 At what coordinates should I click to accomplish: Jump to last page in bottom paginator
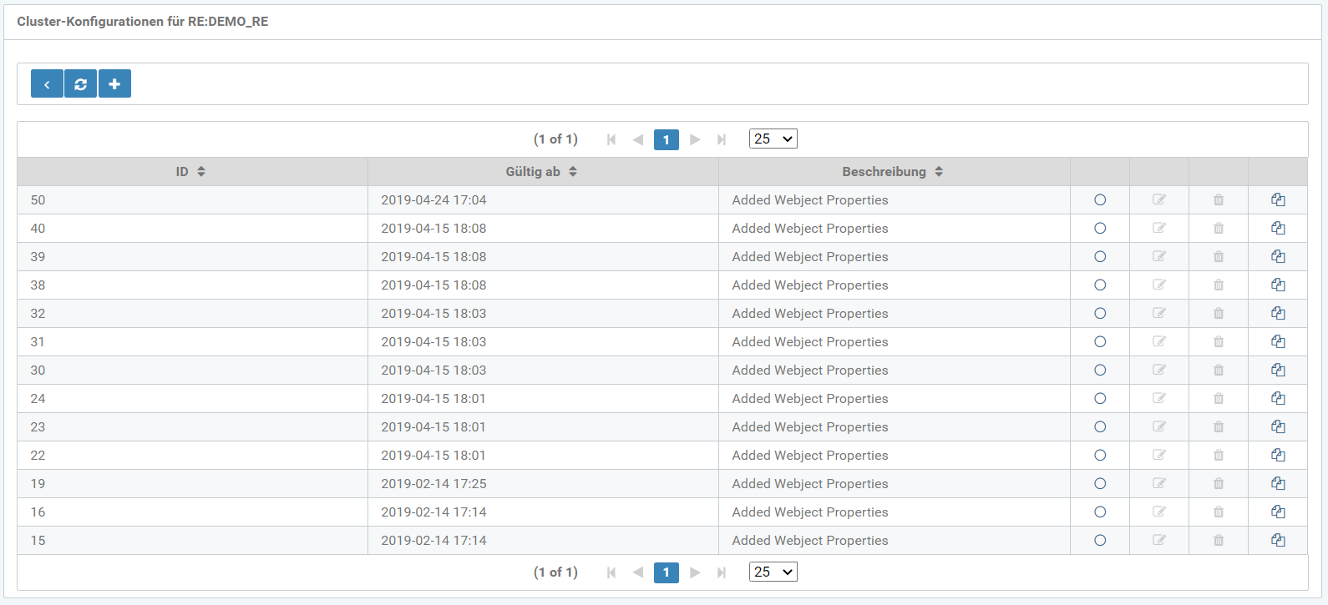(x=722, y=573)
